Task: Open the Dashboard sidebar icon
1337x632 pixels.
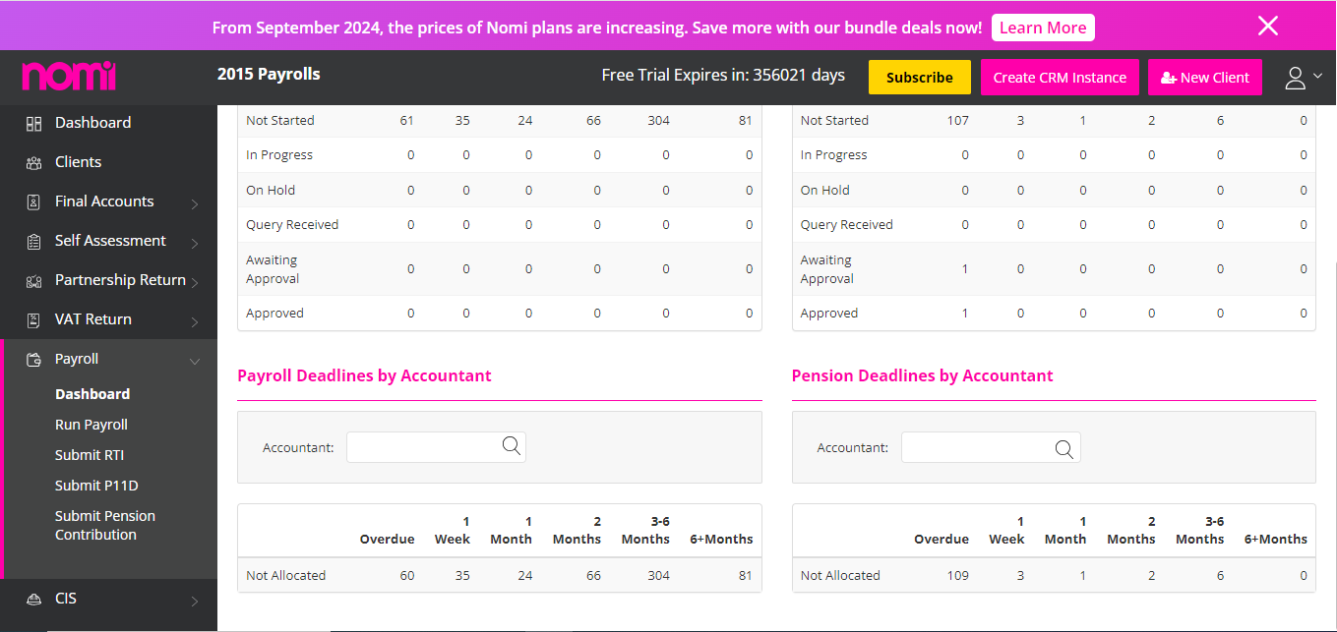Action: pos(33,124)
